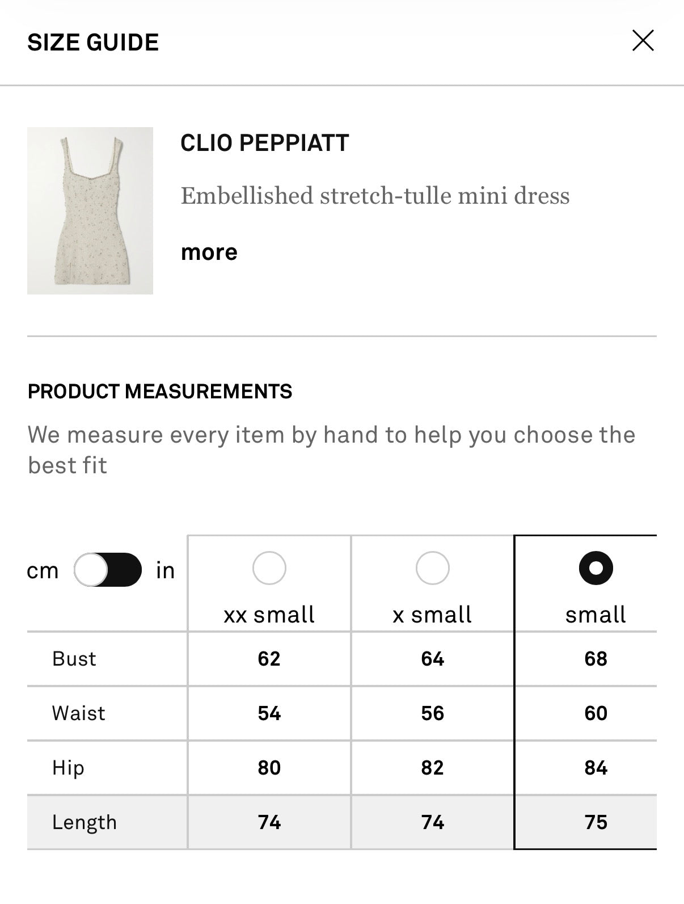684x904 pixels.
Task: Click the 'in' unit label
Action: coord(165,570)
